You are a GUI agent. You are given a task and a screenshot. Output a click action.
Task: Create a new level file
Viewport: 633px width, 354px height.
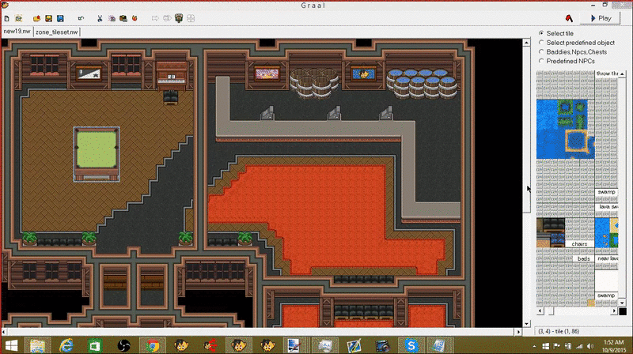[x=7, y=18]
